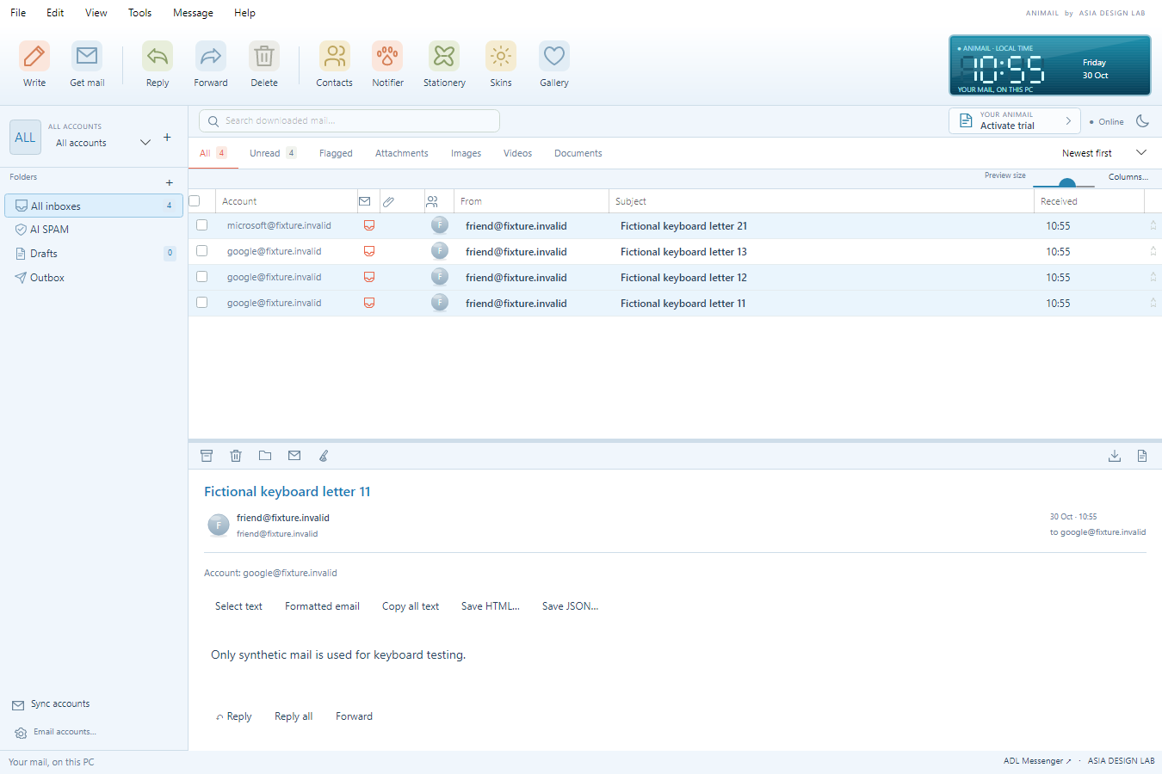Open the Newest first sort dropdown

[x=1104, y=153]
